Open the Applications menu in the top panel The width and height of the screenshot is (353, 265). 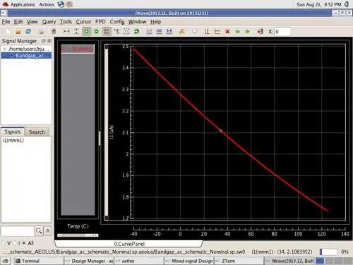(x=23, y=4)
